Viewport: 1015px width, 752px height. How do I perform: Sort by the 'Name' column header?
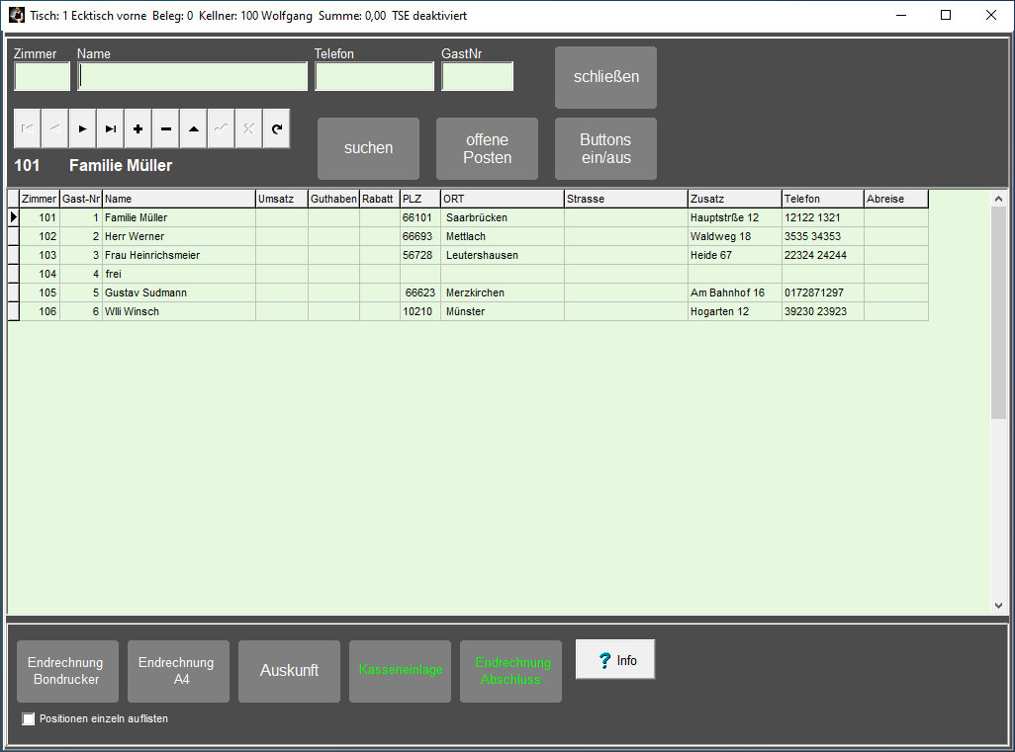click(178, 199)
